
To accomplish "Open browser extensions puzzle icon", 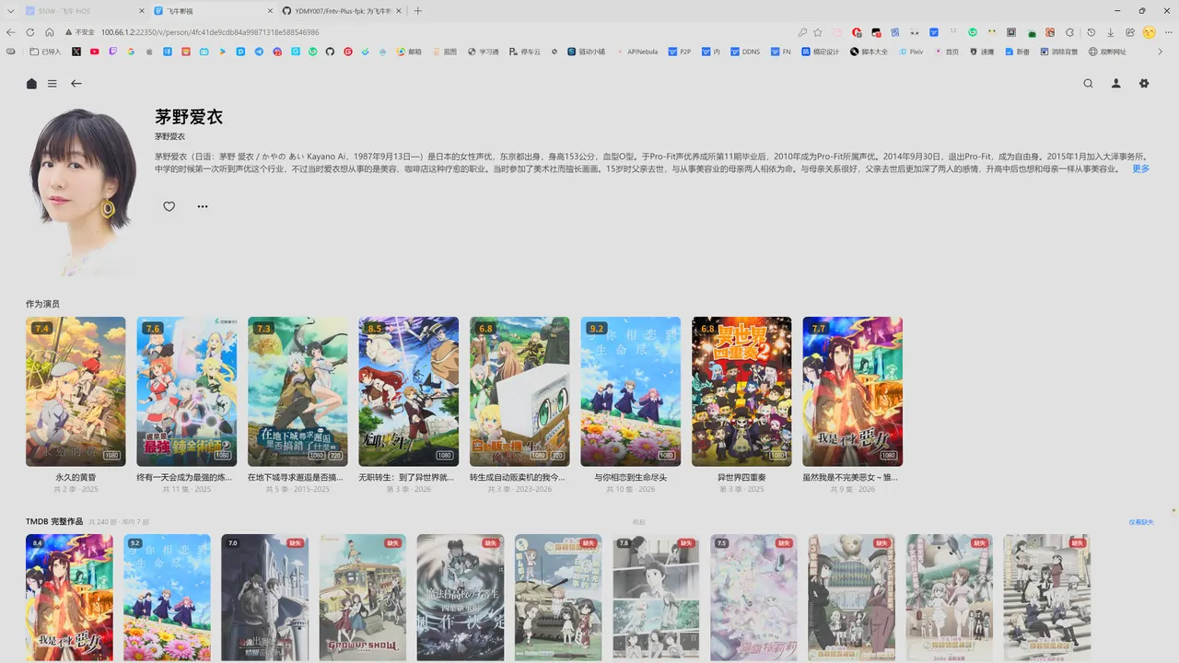I will coord(1070,32).
